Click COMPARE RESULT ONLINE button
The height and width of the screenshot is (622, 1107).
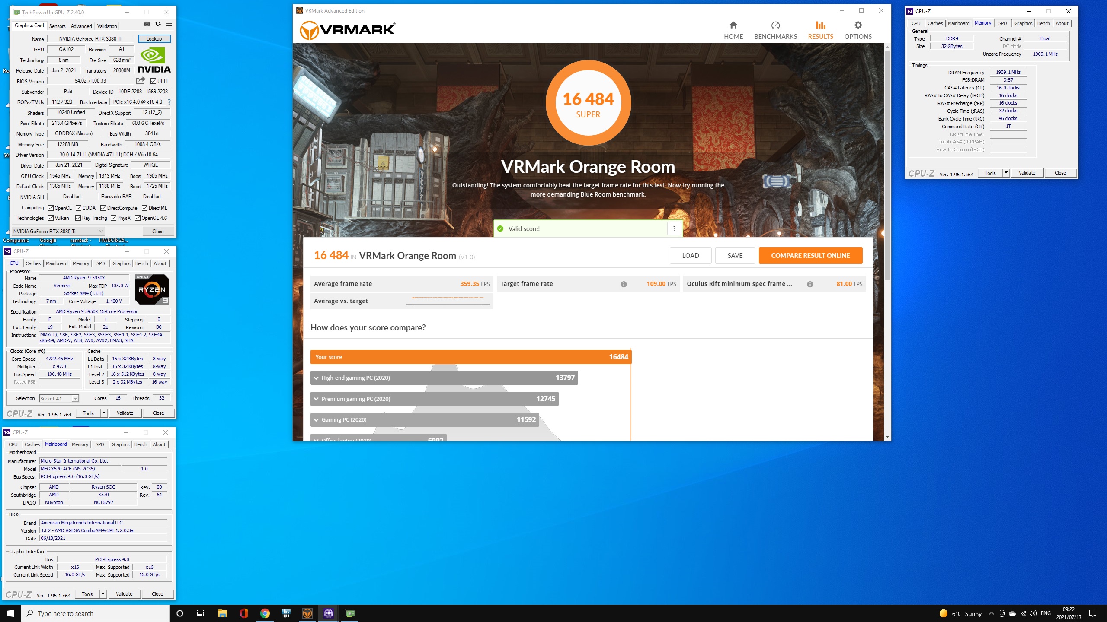[x=810, y=256]
